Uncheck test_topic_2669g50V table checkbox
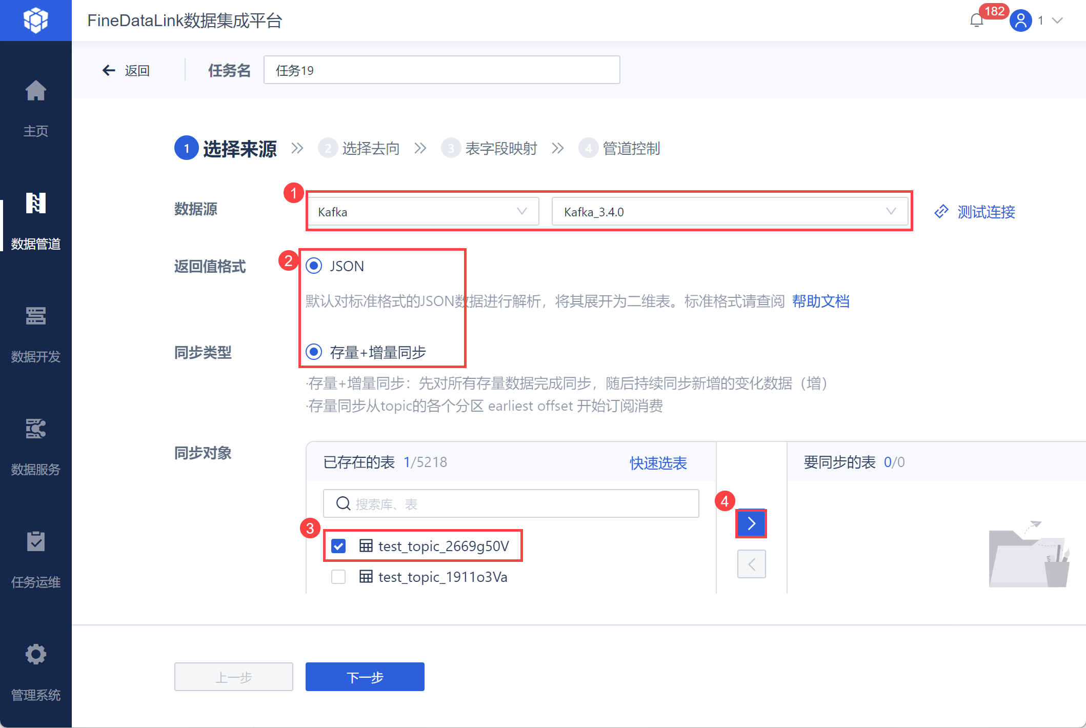 pos(338,546)
